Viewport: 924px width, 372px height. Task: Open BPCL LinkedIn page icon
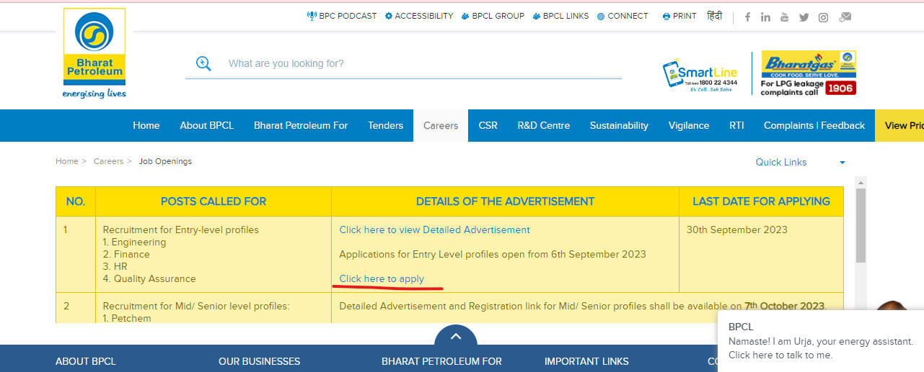[x=765, y=17]
